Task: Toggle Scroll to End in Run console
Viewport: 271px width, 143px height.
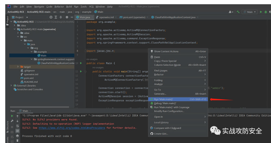Action: 18,131
